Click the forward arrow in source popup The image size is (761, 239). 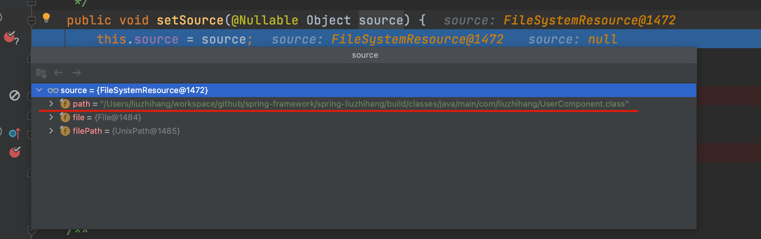(77, 73)
